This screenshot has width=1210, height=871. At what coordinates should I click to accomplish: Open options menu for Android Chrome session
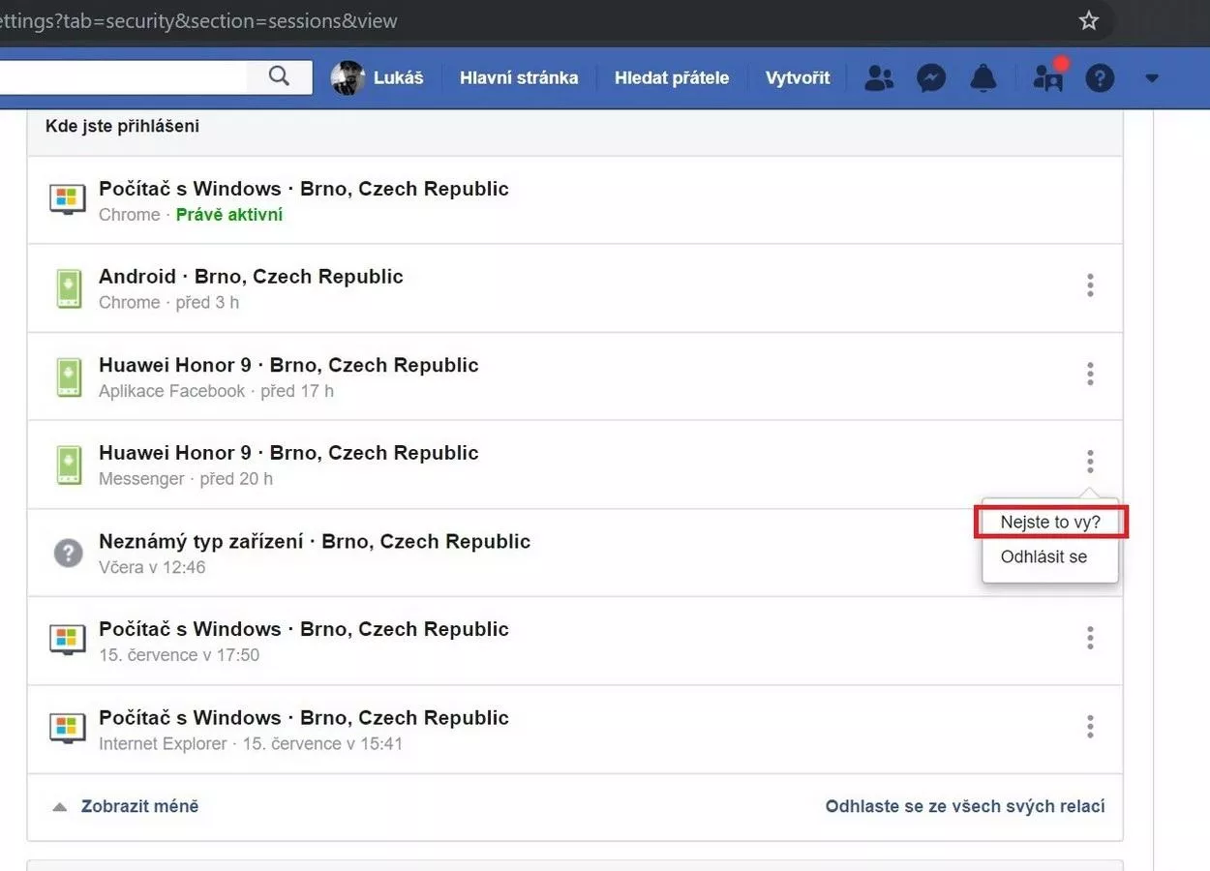(x=1090, y=285)
